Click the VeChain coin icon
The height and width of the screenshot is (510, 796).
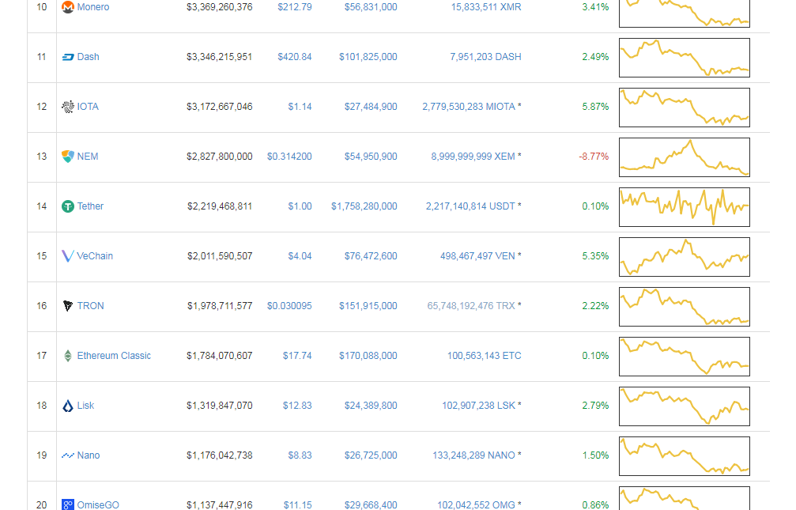(x=69, y=256)
